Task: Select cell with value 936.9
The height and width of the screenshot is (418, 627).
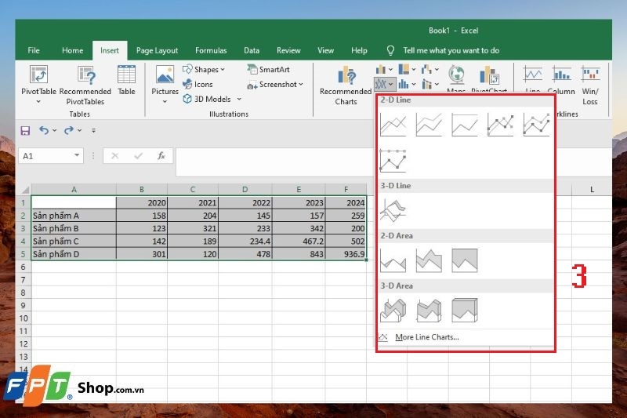Action: 346,254
